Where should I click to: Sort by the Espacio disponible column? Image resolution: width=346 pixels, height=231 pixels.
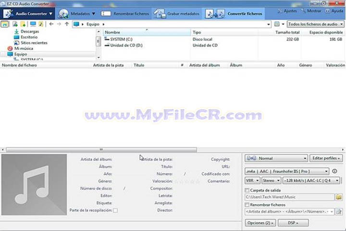coord(323,32)
